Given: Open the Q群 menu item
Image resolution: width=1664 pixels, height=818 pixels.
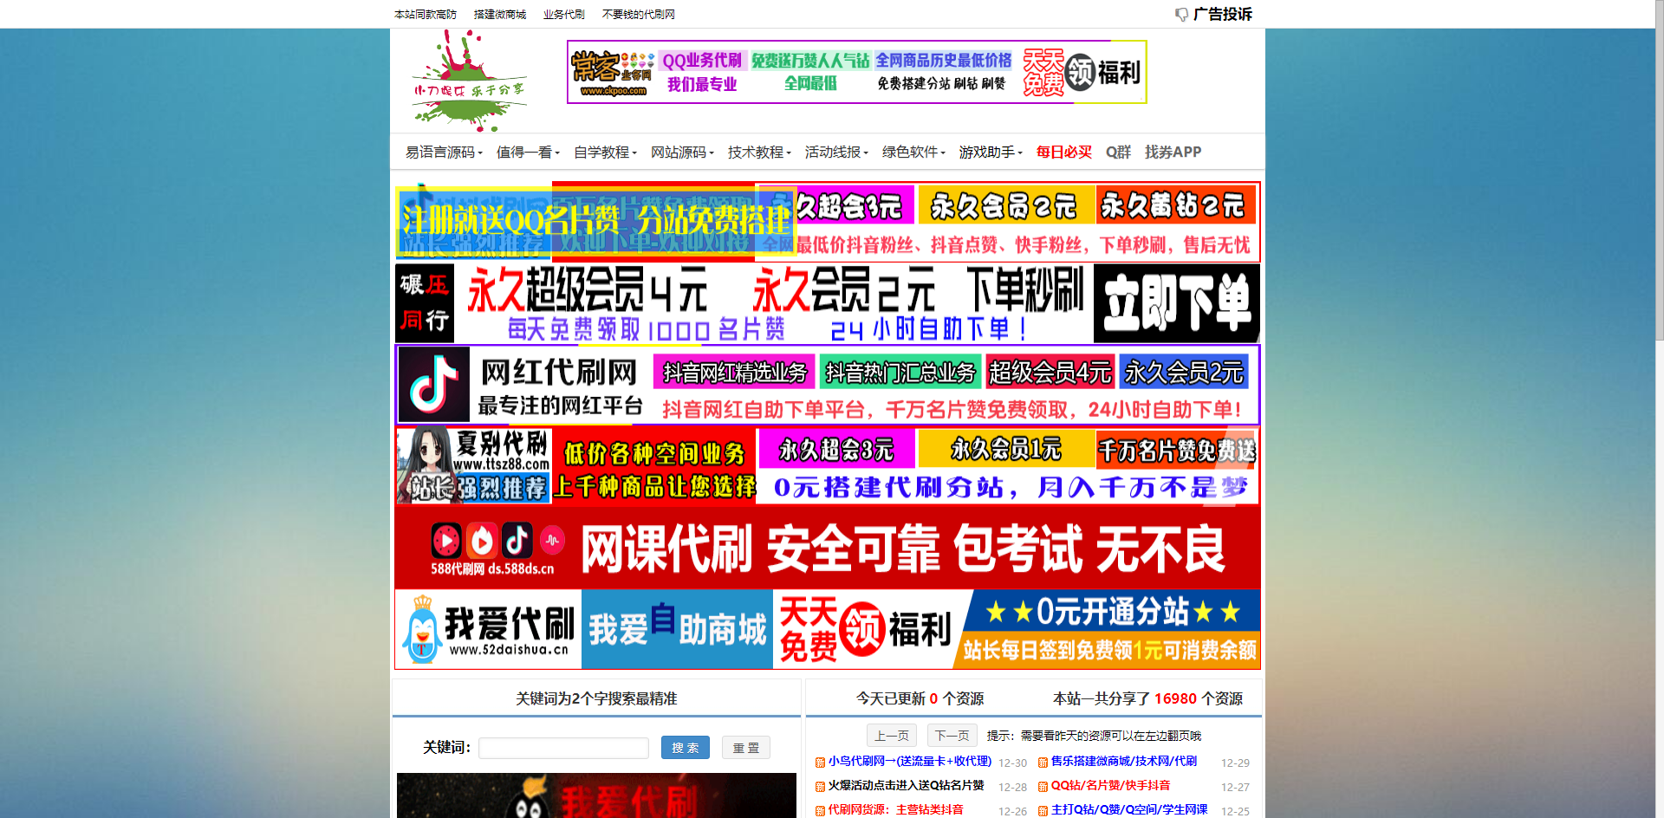Looking at the screenshot, I should pos(1118,153).
